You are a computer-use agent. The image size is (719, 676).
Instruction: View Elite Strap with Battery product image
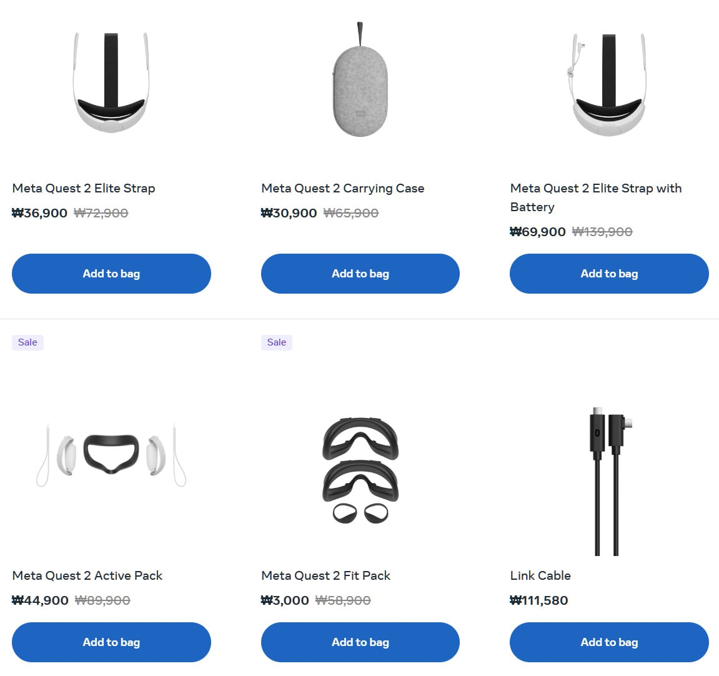point(608,84)
